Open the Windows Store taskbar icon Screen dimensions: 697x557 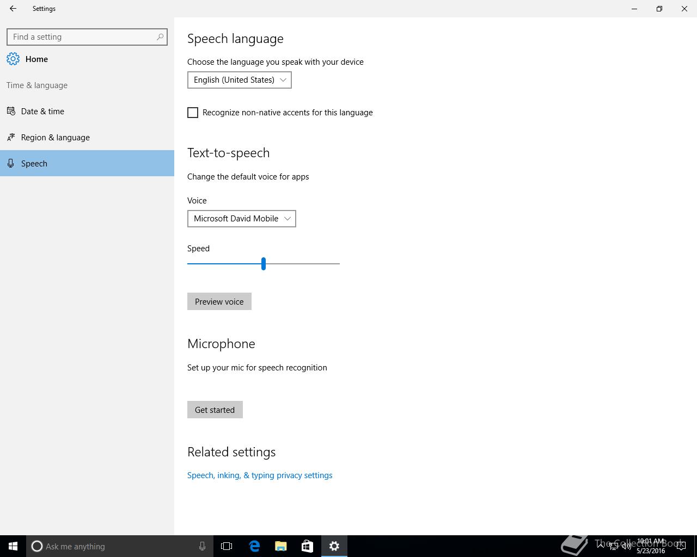tap(307, 546)
